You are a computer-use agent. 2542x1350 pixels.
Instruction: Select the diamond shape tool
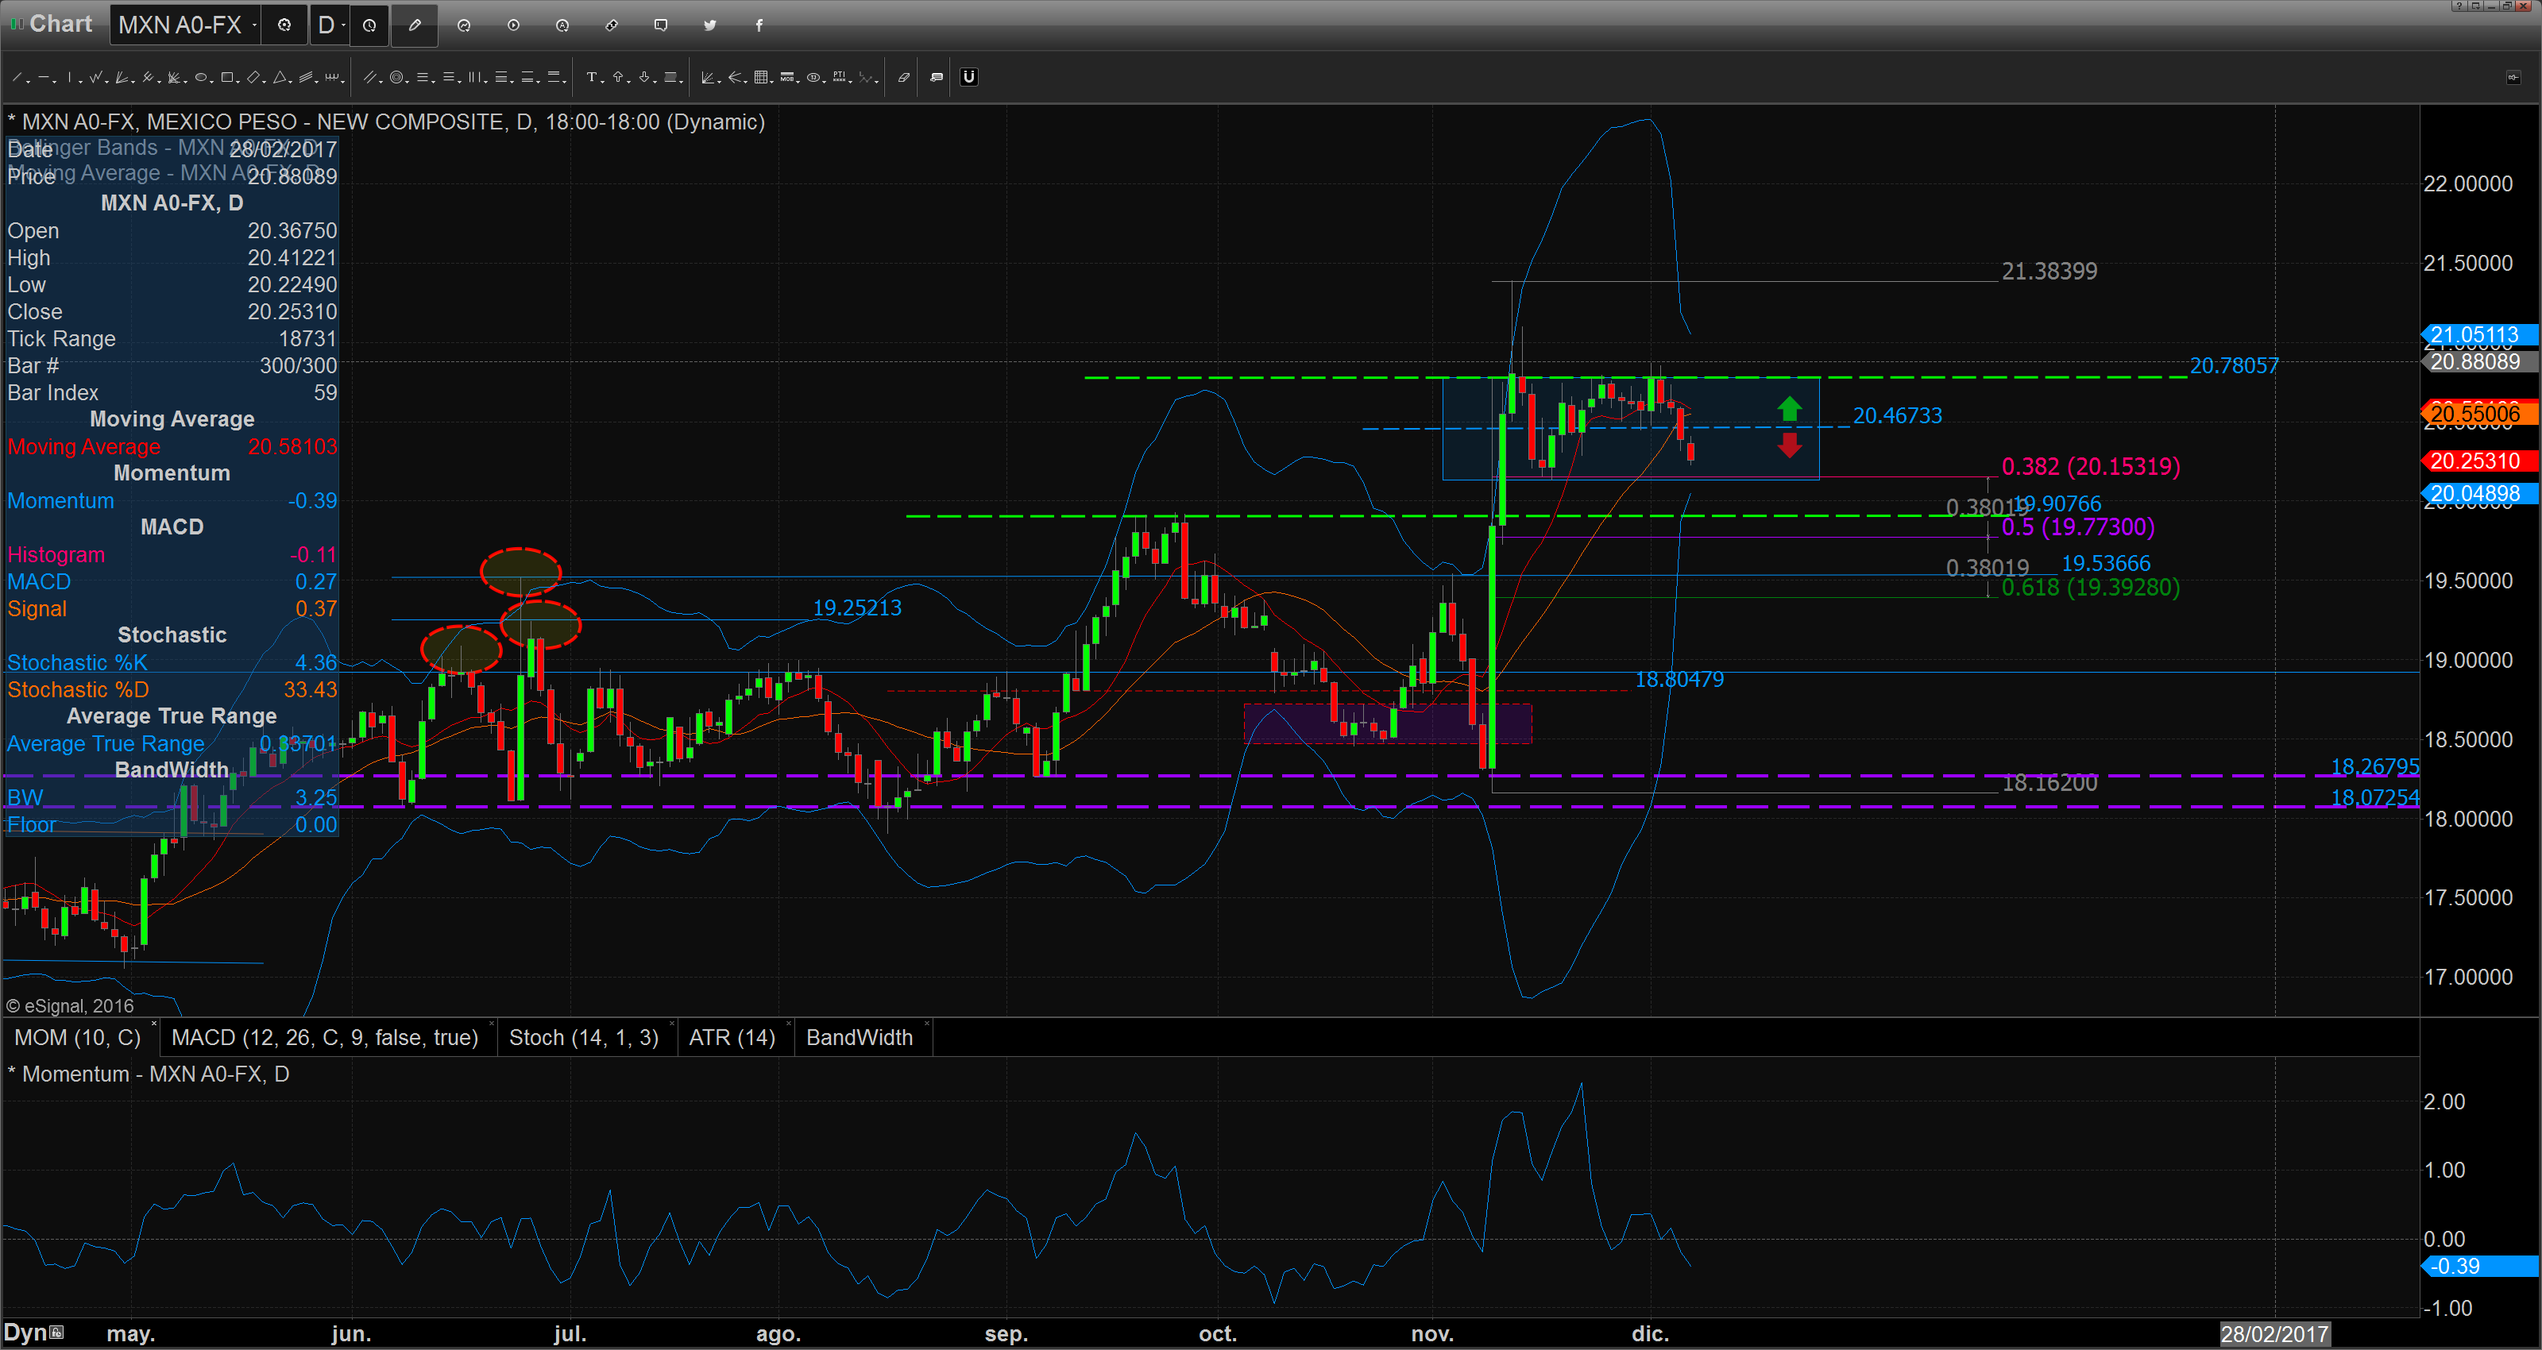[x=254, y=77]
